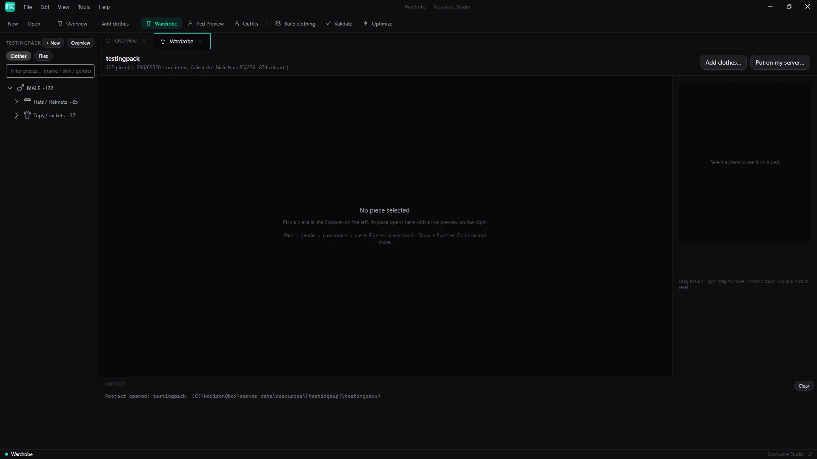Run Validate from the toolbar
Image resolution: width=817 pixels, height=459 pixels.
pyautogui.click(x=339, y=24)
